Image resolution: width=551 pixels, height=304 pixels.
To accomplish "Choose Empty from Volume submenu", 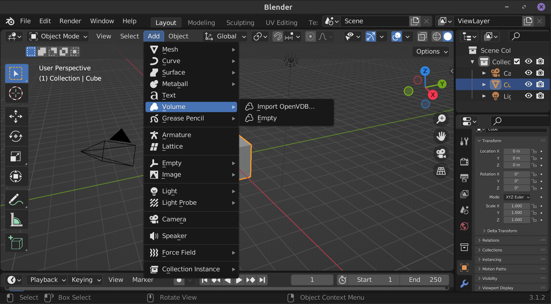I will tap(286, 118).
